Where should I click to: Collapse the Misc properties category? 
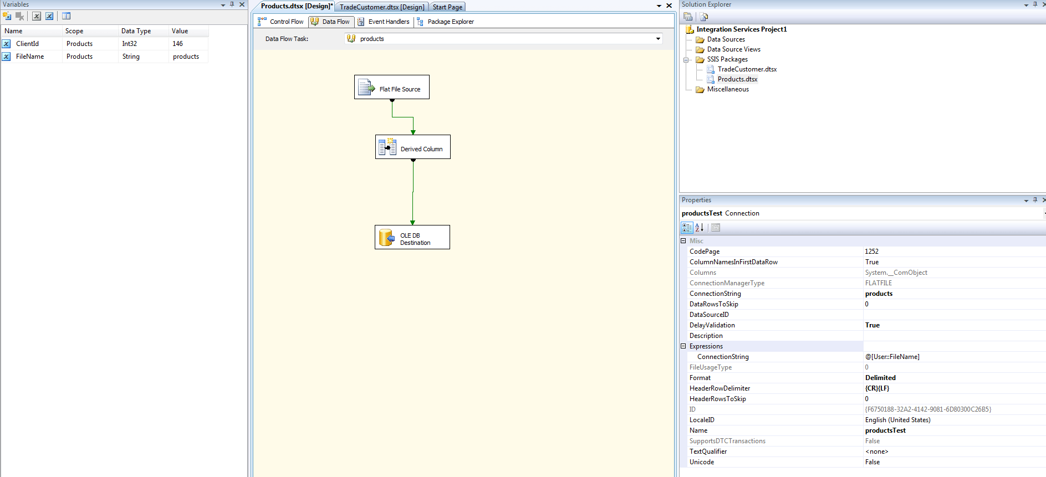[x=683, y=241]
